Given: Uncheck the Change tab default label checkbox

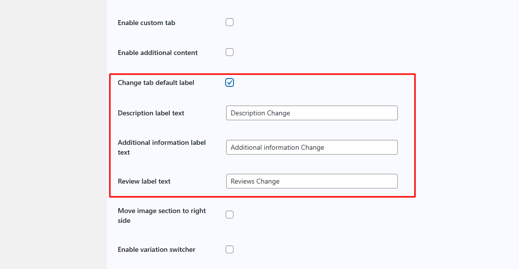Looking at the screenshot, I should pyautogui.click(x=230, y=82).
